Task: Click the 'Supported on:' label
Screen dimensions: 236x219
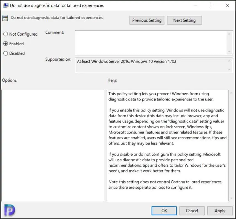Action: tap(58, 59)
